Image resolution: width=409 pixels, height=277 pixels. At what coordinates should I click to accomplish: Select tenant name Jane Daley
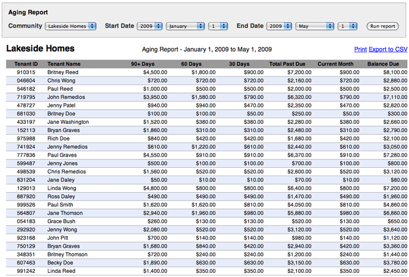click(x=61, y=180)
